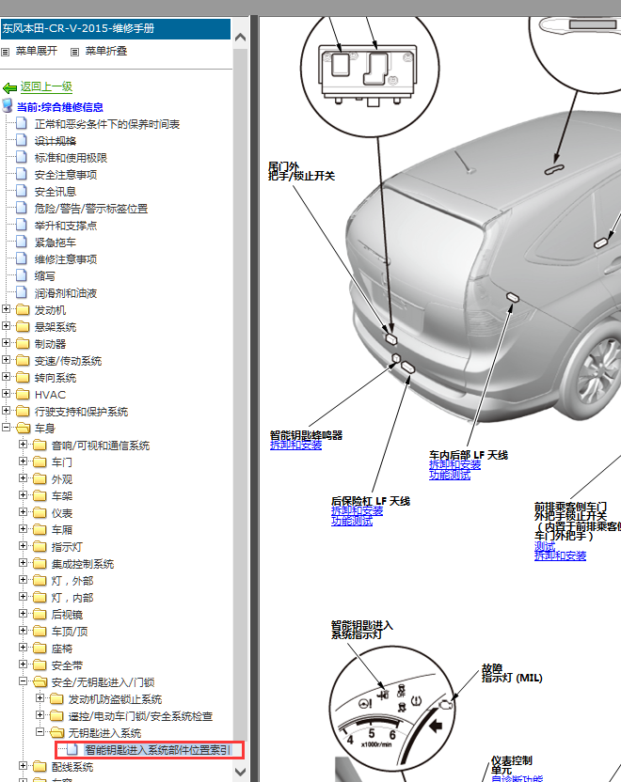Click page icon of 智能钥匙进入系统部件位置索引
Image resolution: width=621 pixels, height=782 pixels.
pos(72,750)
